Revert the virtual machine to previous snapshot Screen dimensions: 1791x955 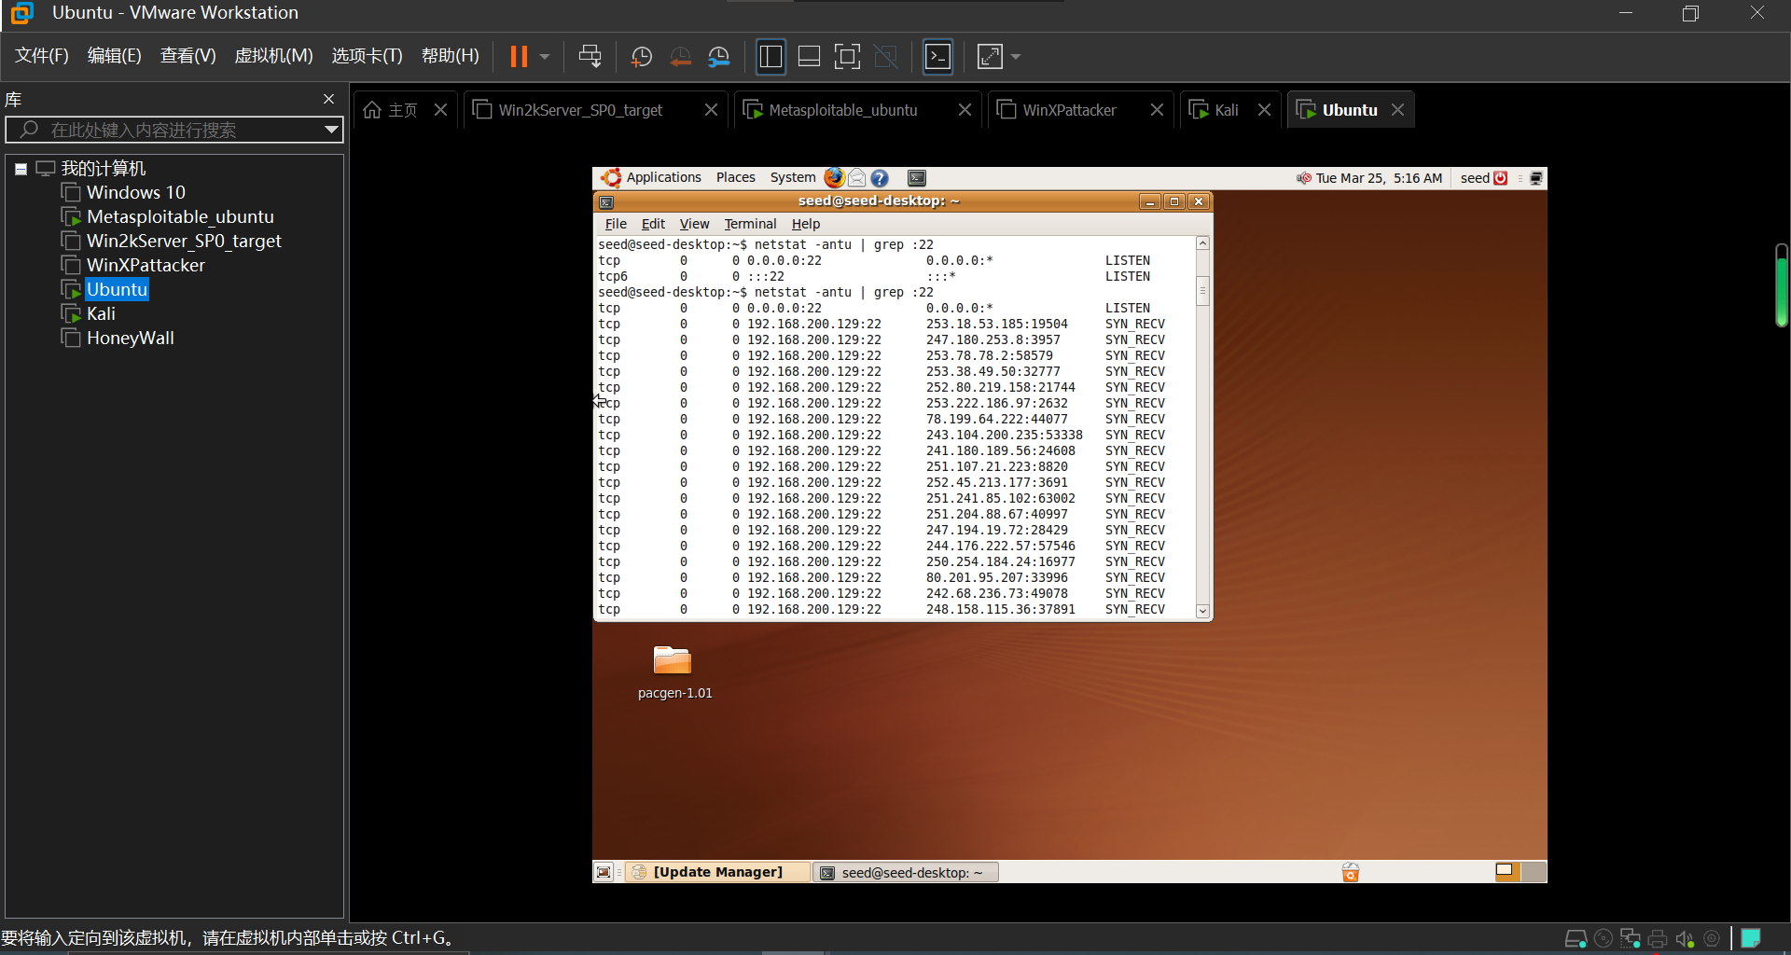point(680,57)
